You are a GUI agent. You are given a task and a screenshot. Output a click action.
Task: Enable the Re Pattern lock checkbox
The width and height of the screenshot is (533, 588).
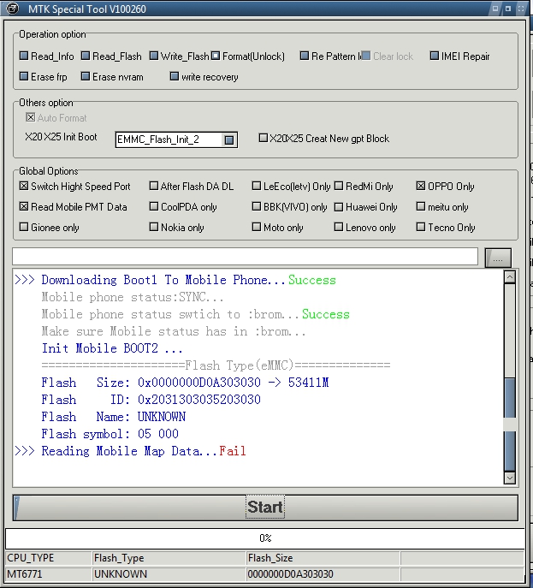point(305,56)
